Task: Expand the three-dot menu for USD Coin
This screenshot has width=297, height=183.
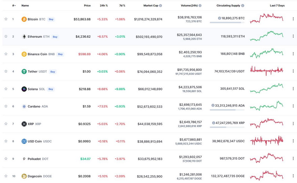Action: click(x=293, y=141)
